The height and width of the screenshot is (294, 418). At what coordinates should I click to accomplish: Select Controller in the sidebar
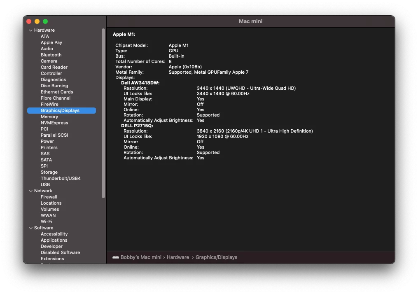[51, 73]
